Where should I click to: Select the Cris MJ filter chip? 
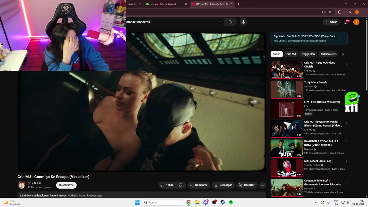click(291, 54)
